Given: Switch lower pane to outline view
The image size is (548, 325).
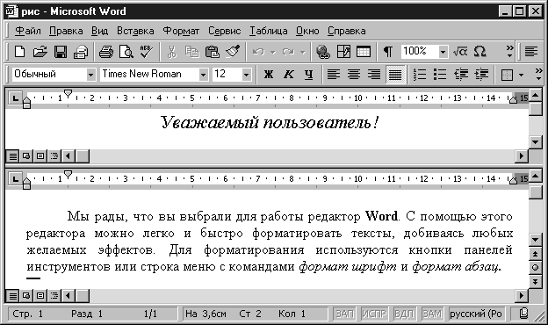Looking at the screenshot, I should 54,296.
